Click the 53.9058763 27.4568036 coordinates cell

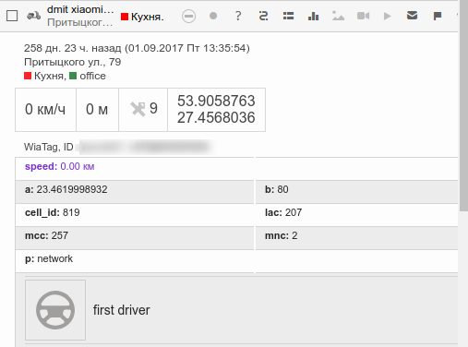[x=216, y=110]
